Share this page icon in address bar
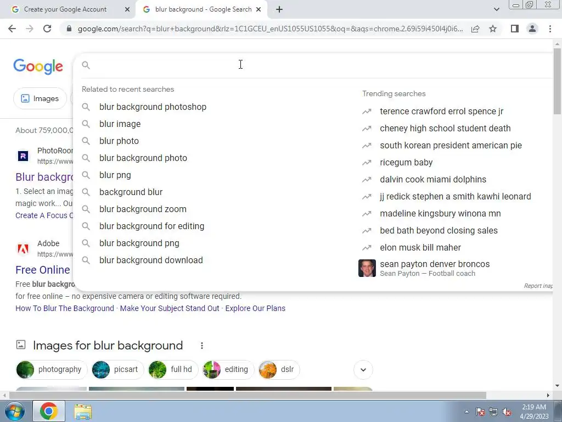Screen dimensions: 562x422 click(x=475, y=29)
